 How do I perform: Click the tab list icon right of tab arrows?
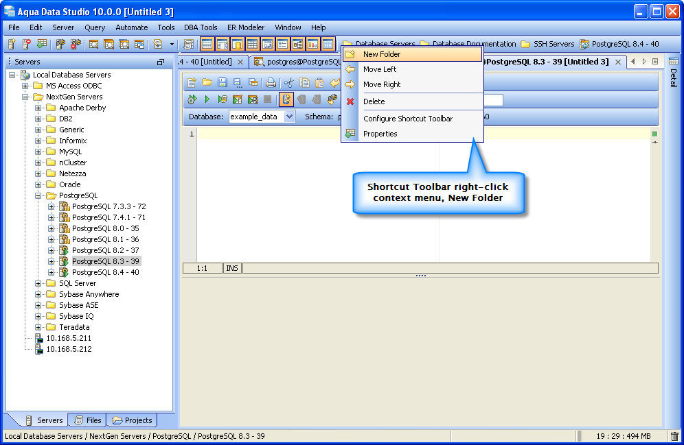point(655,62)
